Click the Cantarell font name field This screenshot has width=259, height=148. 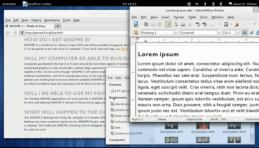click(198, 32)
